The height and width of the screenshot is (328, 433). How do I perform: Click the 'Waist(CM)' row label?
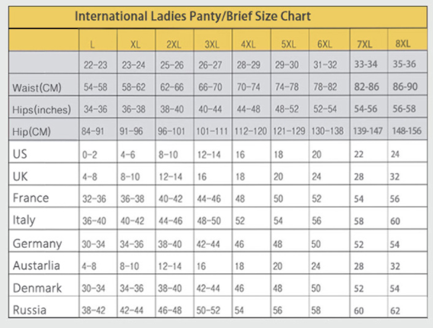pyautogui.click(x=37, y=88)
